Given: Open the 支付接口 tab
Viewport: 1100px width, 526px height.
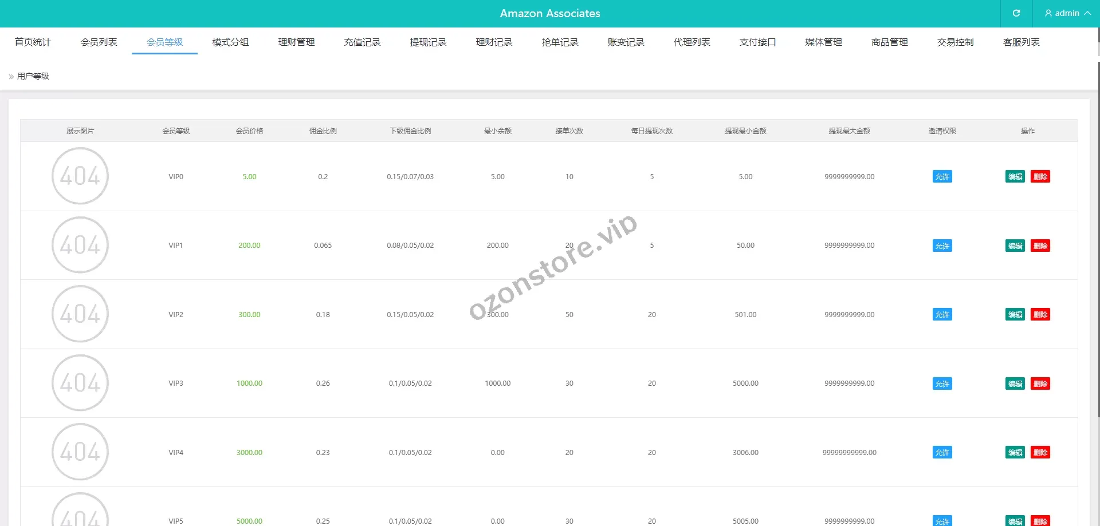Looking at the screenshot, I should 757,42.
